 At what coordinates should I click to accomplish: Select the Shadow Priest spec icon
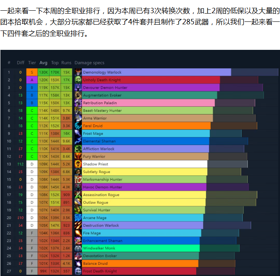pyautogui.click(x=78, y=164)
